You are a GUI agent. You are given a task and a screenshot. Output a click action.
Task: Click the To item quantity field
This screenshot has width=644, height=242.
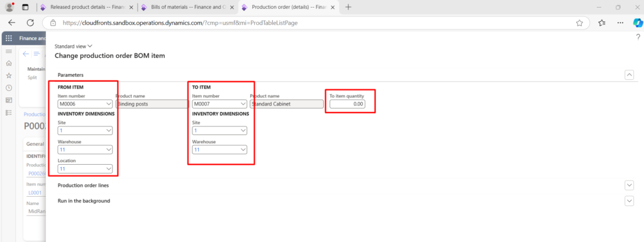click(347, 104)
